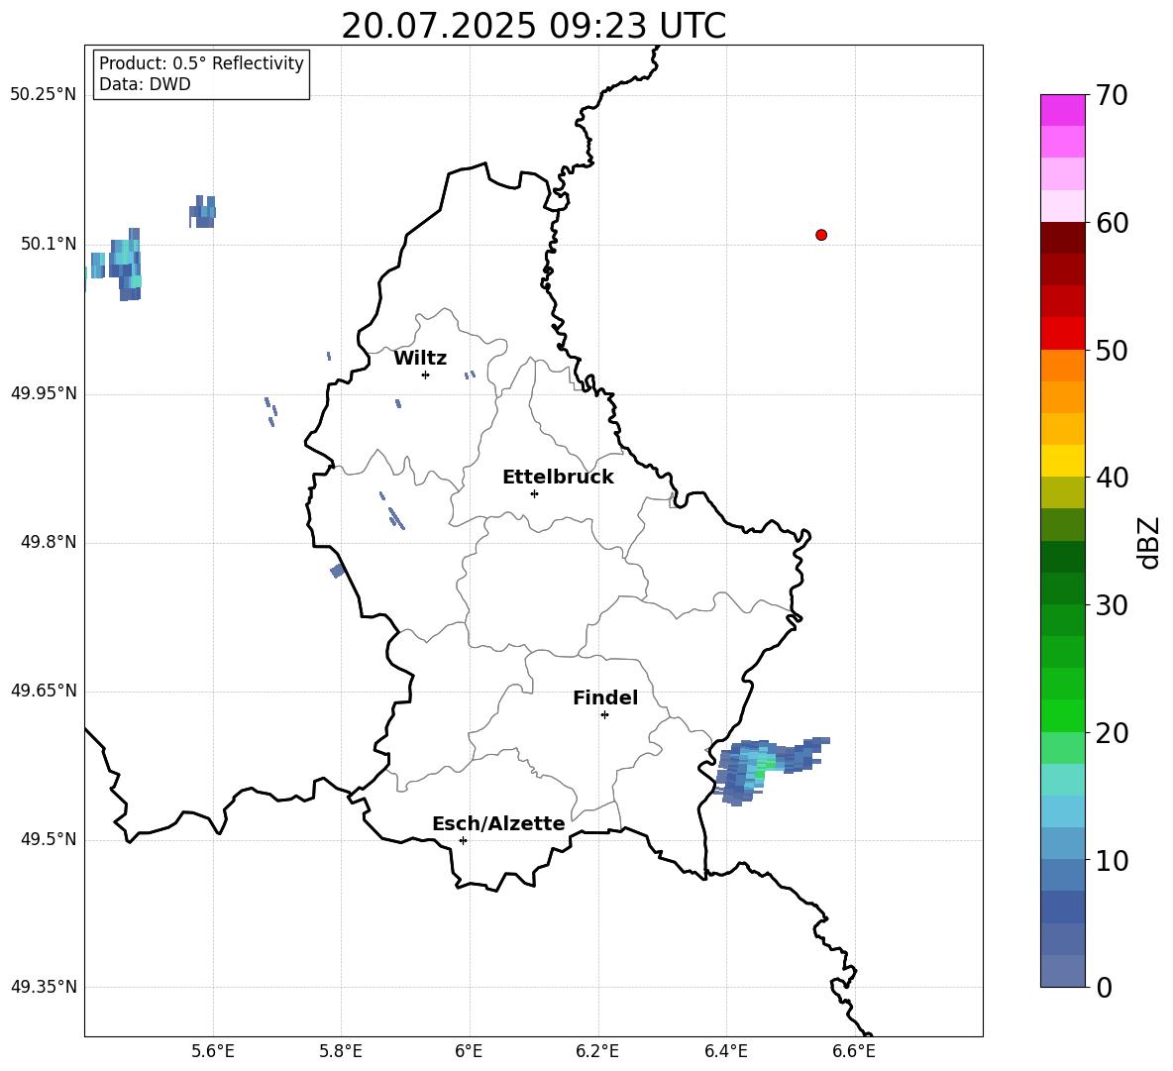Click the 30 dBZ colorbar tick label
The image size is (1173, 1071).
click(x=1112, y=605)
